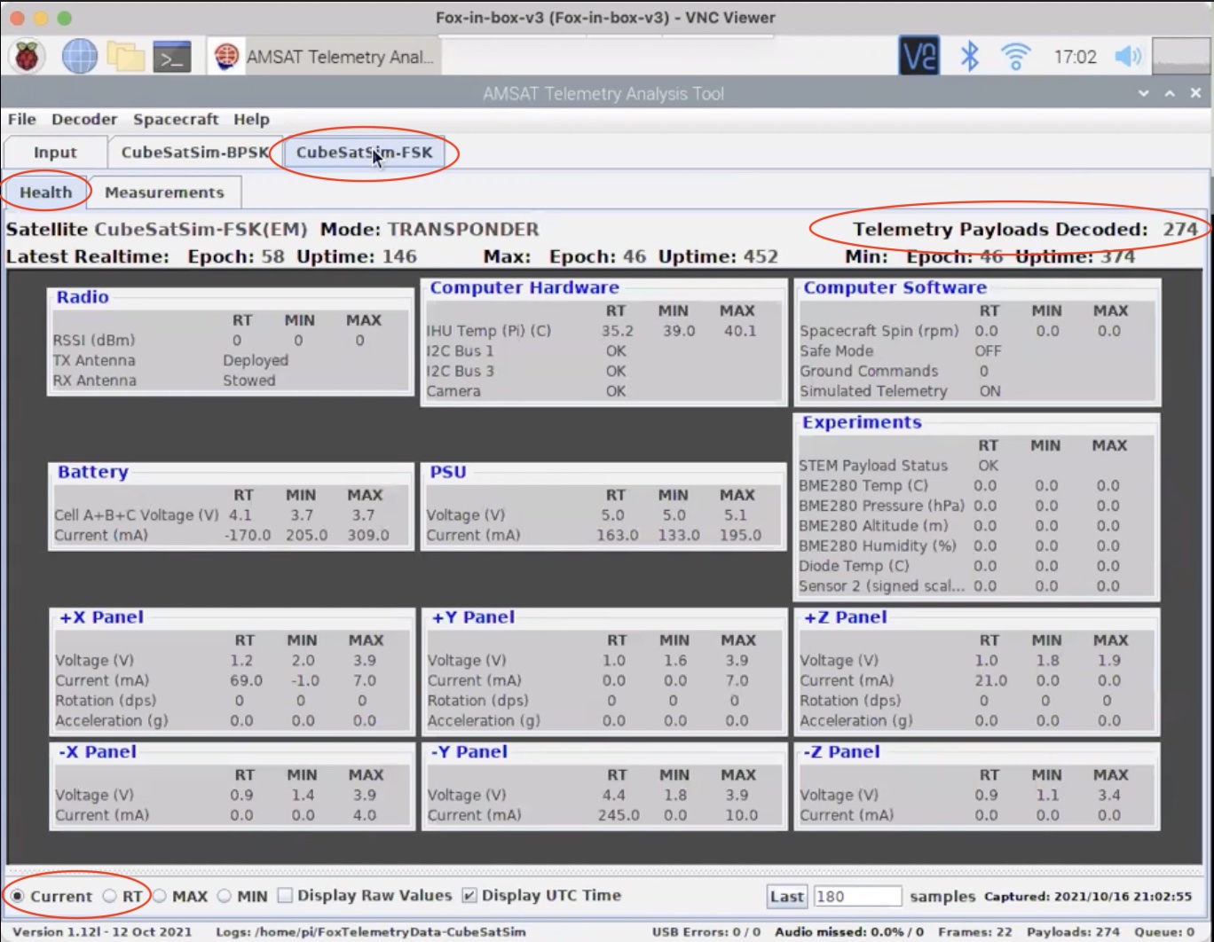Click the +X Panel Voltage (V) label
This screenshot has width=1214, height=942.
tap(95, 661)
